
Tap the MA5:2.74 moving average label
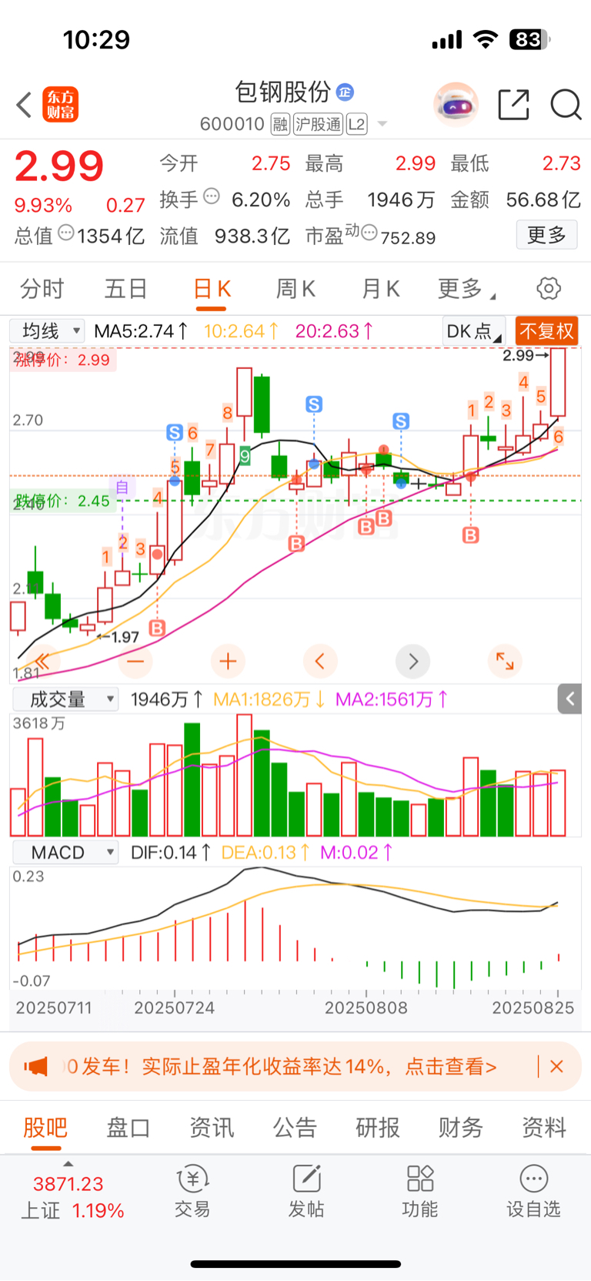(141, 331)
